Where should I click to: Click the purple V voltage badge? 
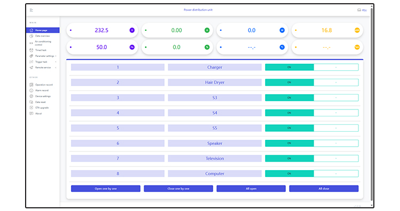[x=132, y=30]
